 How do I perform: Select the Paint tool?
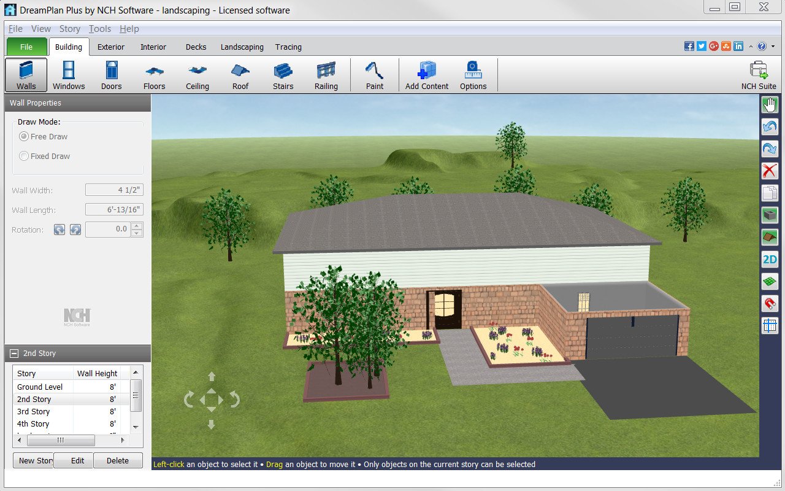coord(374,74)
